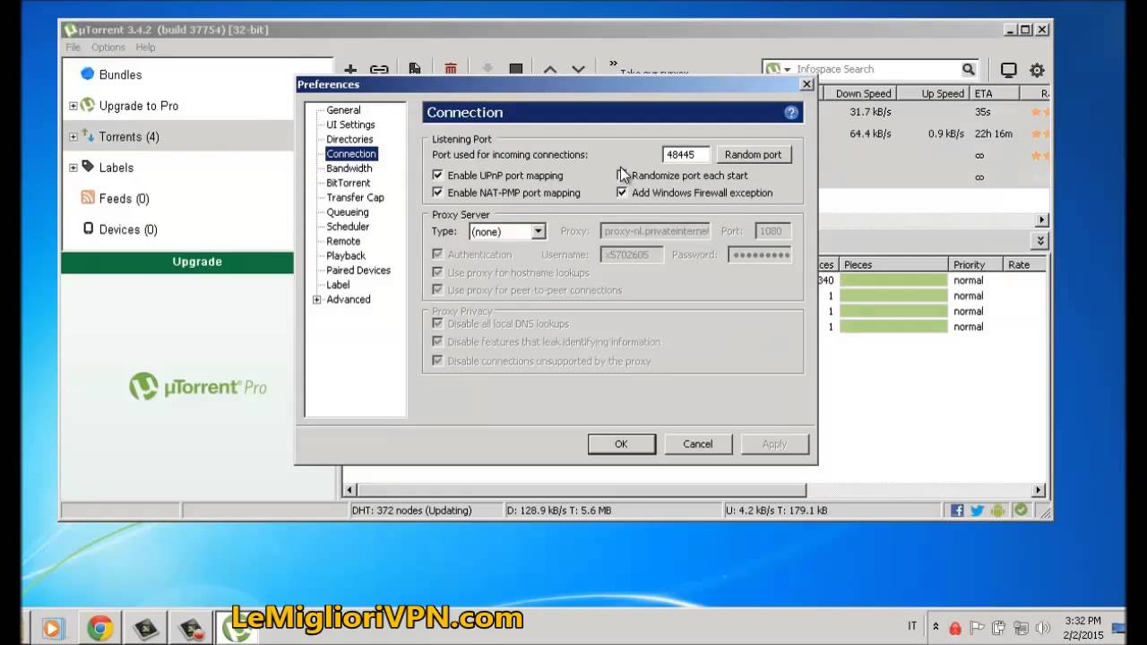Open the media player taskbar icon
This screenshot has height=645, width=1147.
pos(52,628)
